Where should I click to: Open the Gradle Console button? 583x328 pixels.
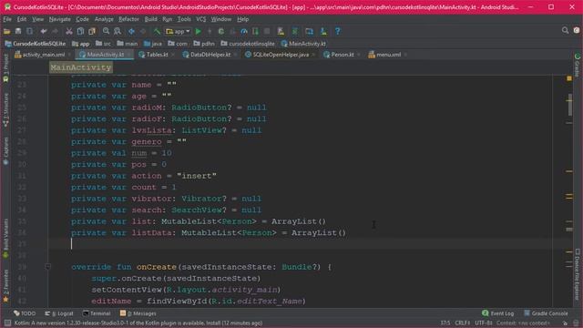[x=546, y=313]
